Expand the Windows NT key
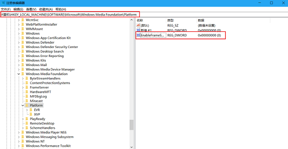The image size is (288, 149). 19,142
